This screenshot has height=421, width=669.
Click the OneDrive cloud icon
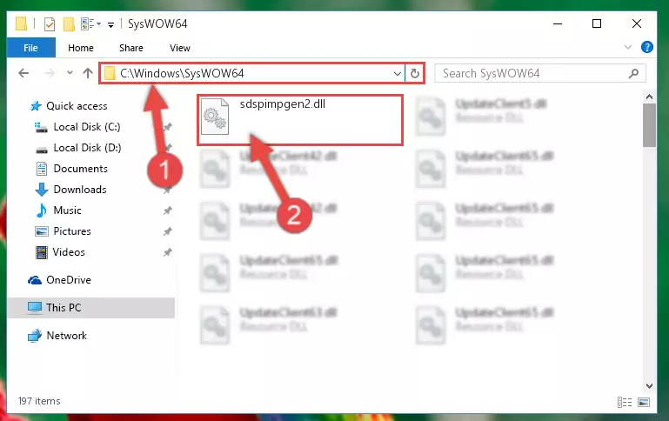click(35, 280)
